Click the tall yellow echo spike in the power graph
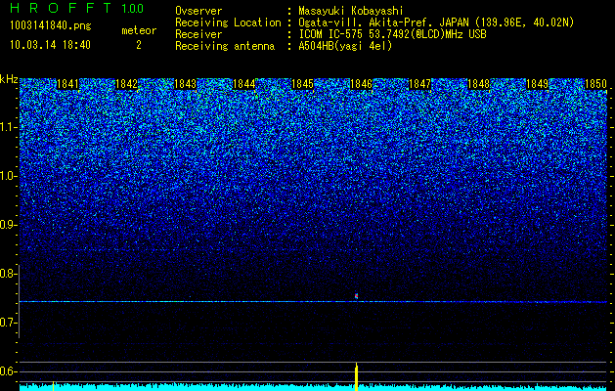The height and width of the screenshot is (391, 615). point(356,377)
